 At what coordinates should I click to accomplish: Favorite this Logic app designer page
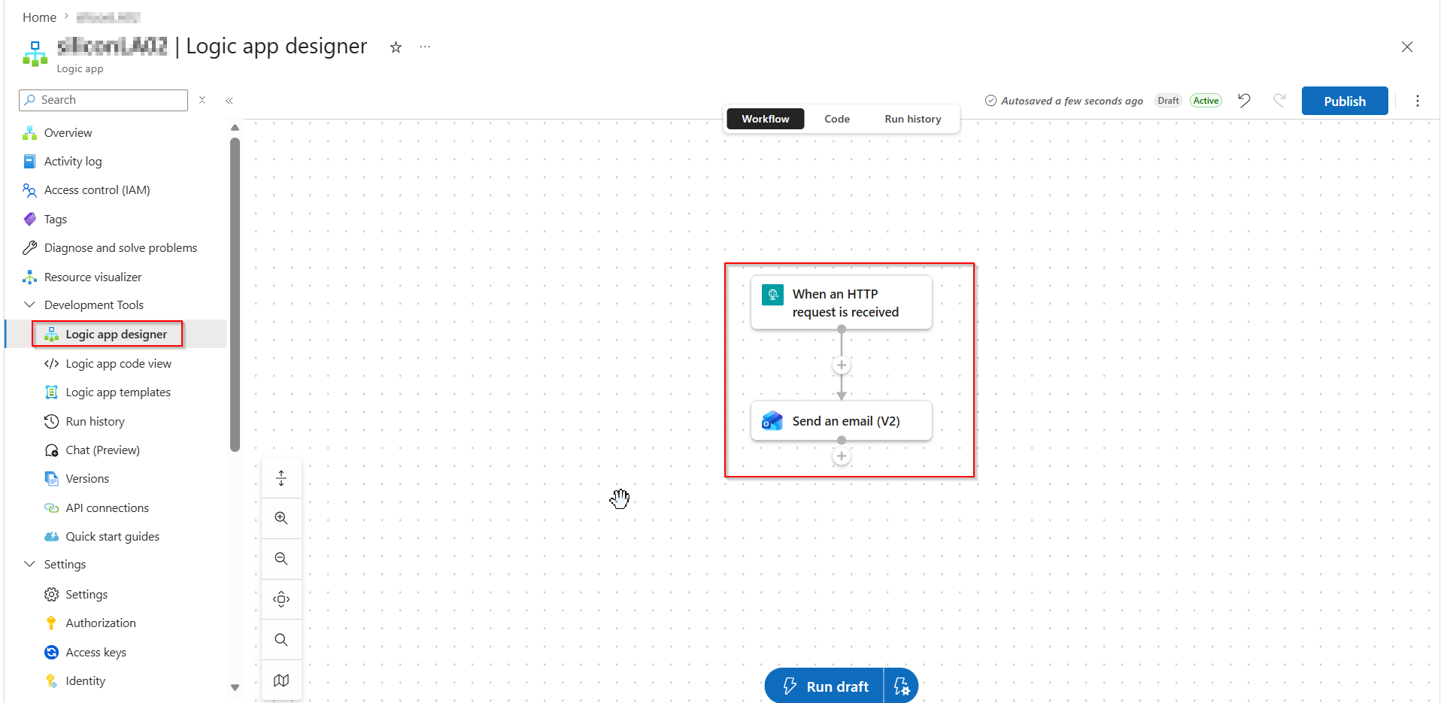[396, 47]
